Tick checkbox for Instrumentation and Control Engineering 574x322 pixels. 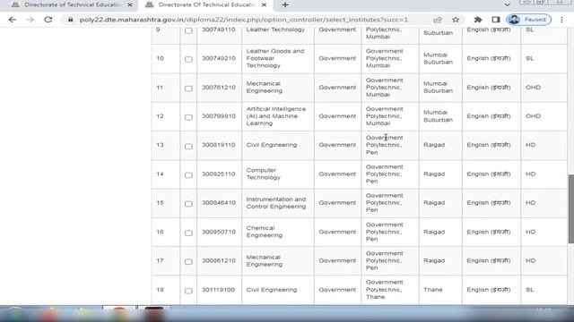pos(188,204)
